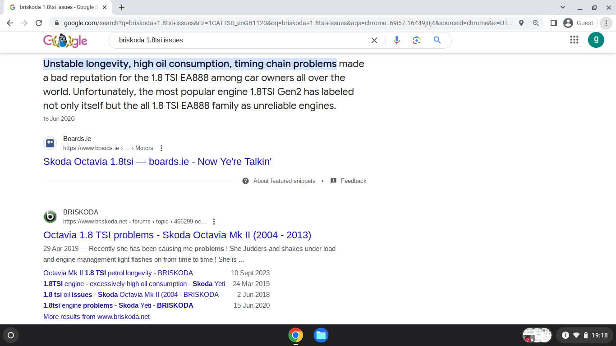Image resolution: width=616 pixels, height=346 pixels.
Task: Click the browser forward arrow
Action: pyautogui.click(x=24, y=23)
